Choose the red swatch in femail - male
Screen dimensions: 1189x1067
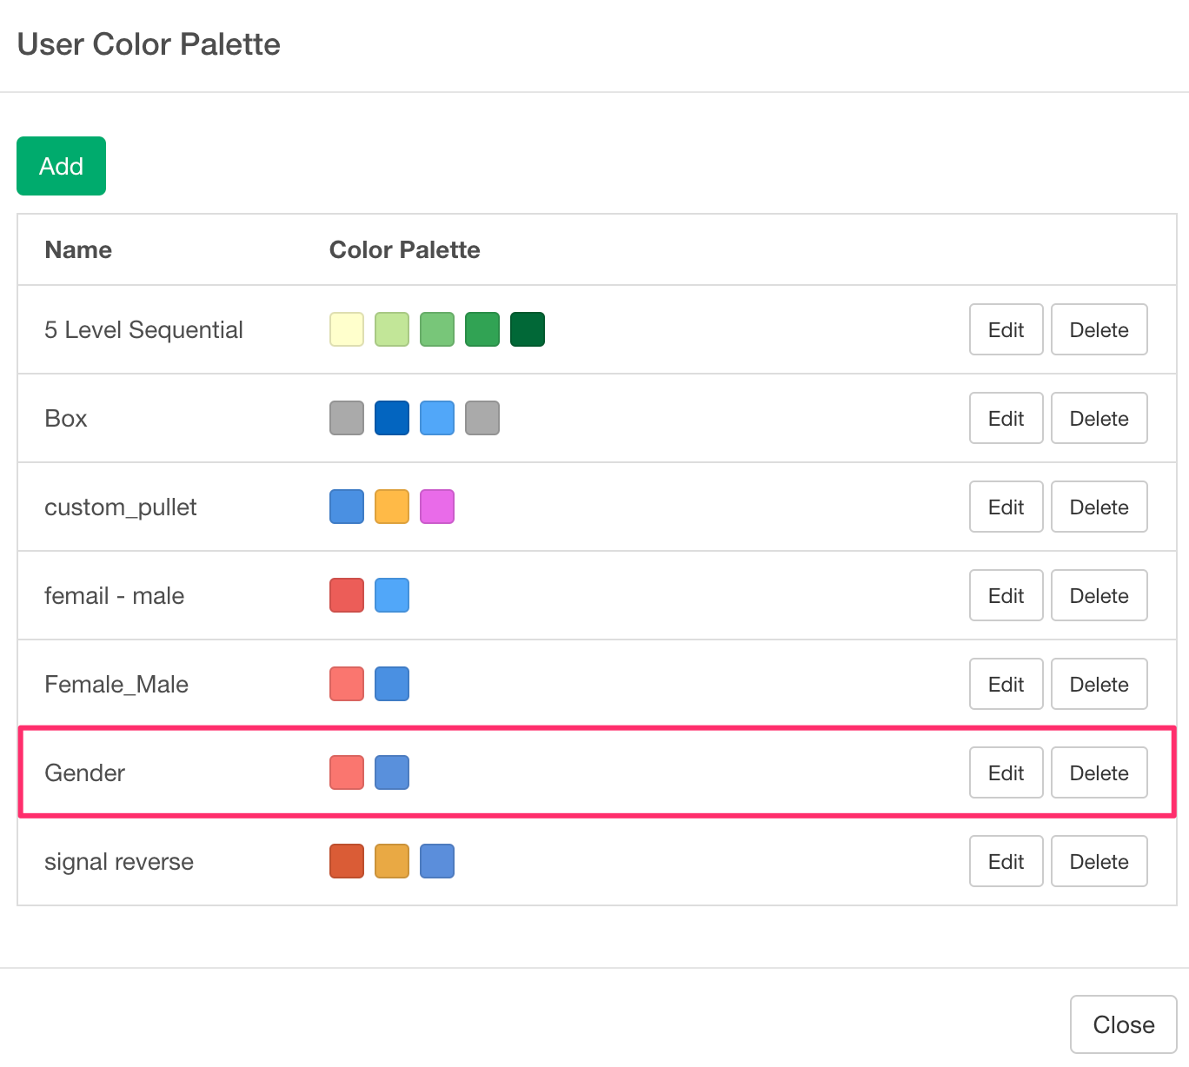(347, 595)
